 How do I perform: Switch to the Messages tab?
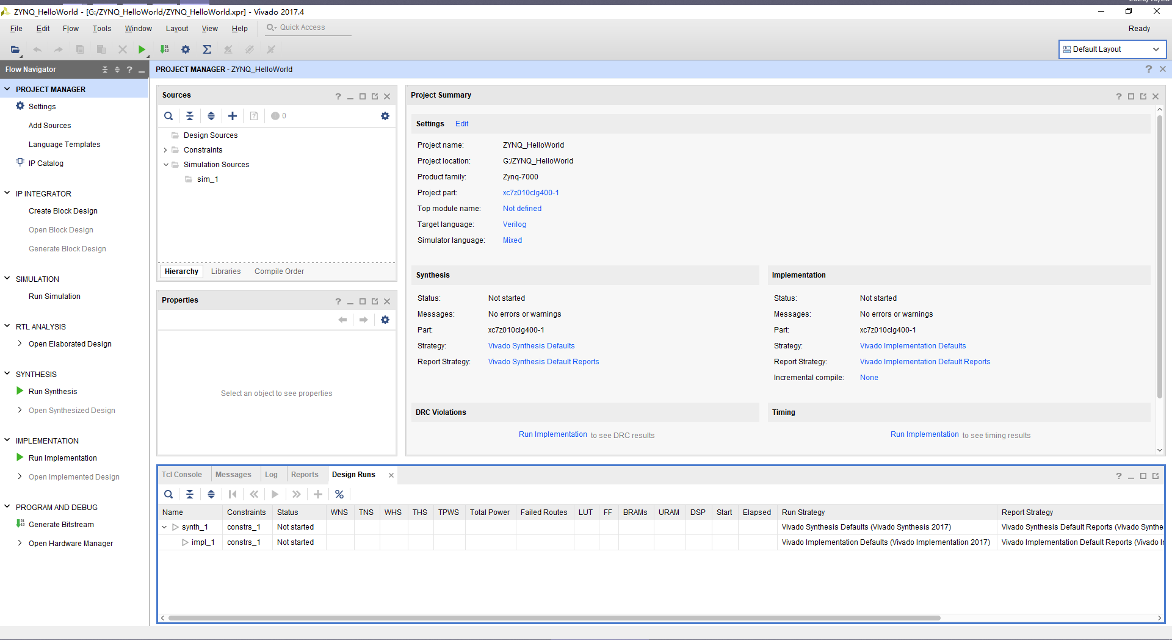click(233, 475)
